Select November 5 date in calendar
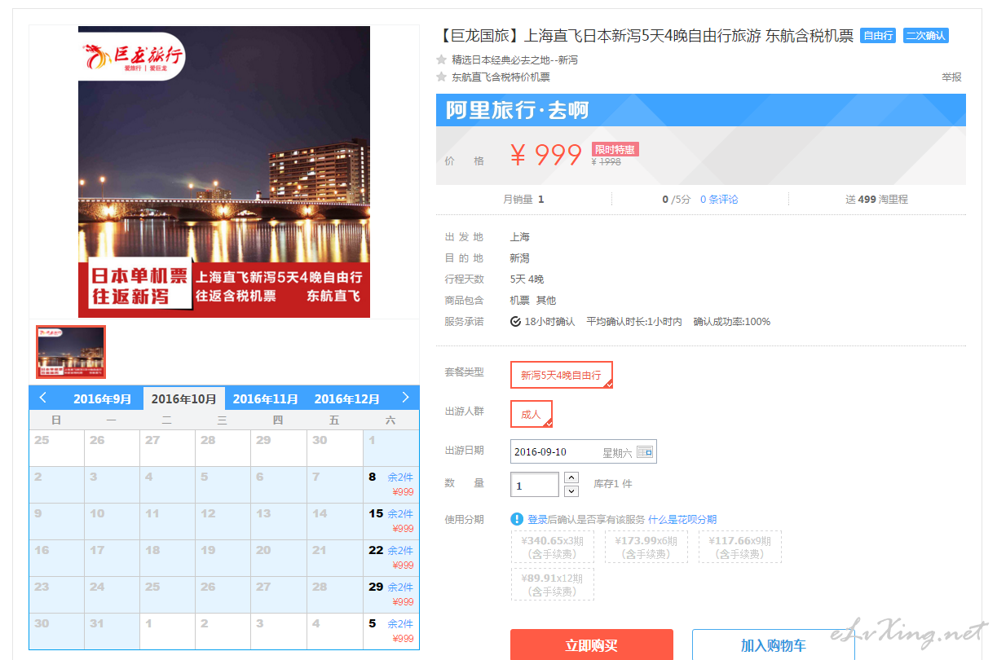 click(391, 631)
